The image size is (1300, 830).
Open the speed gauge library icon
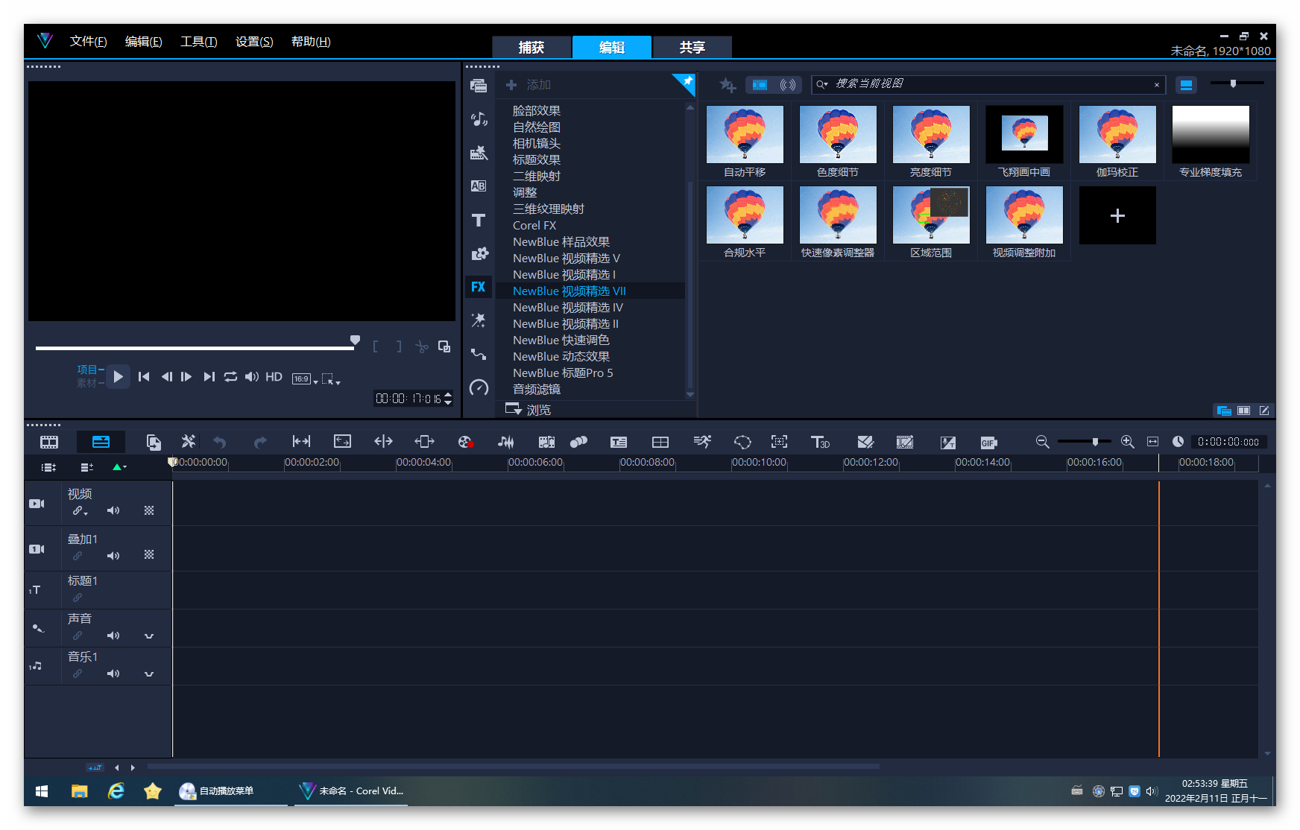(x=479, y=387)
